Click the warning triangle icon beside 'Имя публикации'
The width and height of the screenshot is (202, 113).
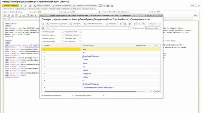point(99,12)
